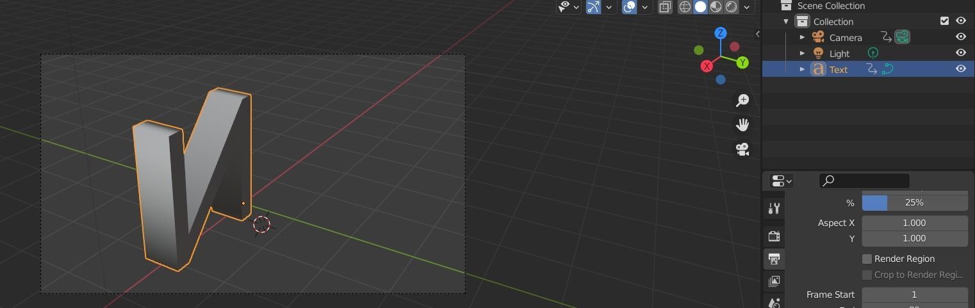This screenshot has width=975, height=308.
Task: Open the Tool properties tab
Action: pyautogui.click(x=774, y=208)
